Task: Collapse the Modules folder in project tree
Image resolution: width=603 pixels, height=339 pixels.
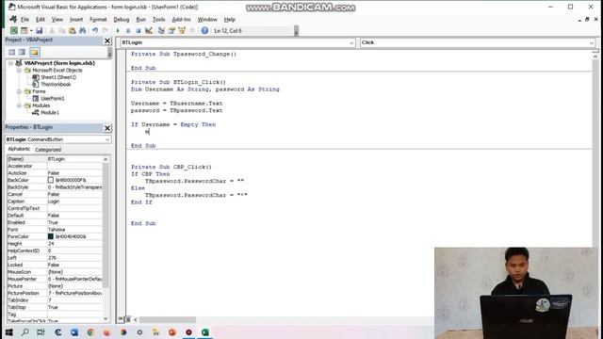Action: point(19,105)
